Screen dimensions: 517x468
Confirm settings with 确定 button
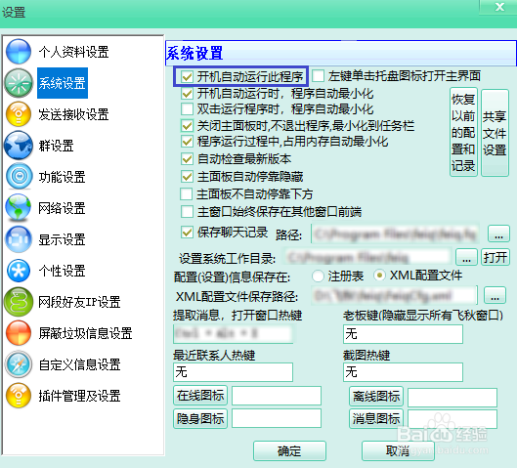(289, 450)
